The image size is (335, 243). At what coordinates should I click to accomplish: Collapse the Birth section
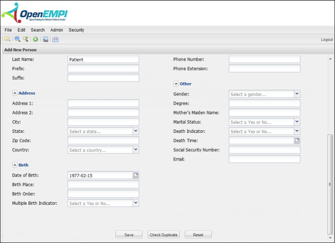pos(15,165)
